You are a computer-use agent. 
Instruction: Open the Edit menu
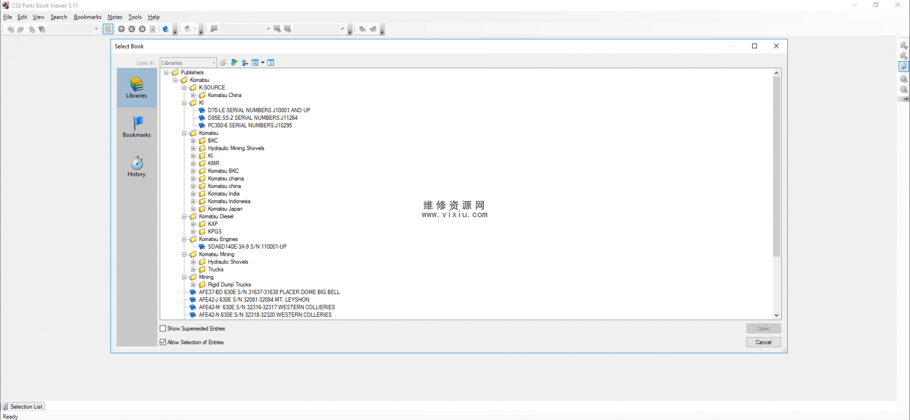(22, 17)
